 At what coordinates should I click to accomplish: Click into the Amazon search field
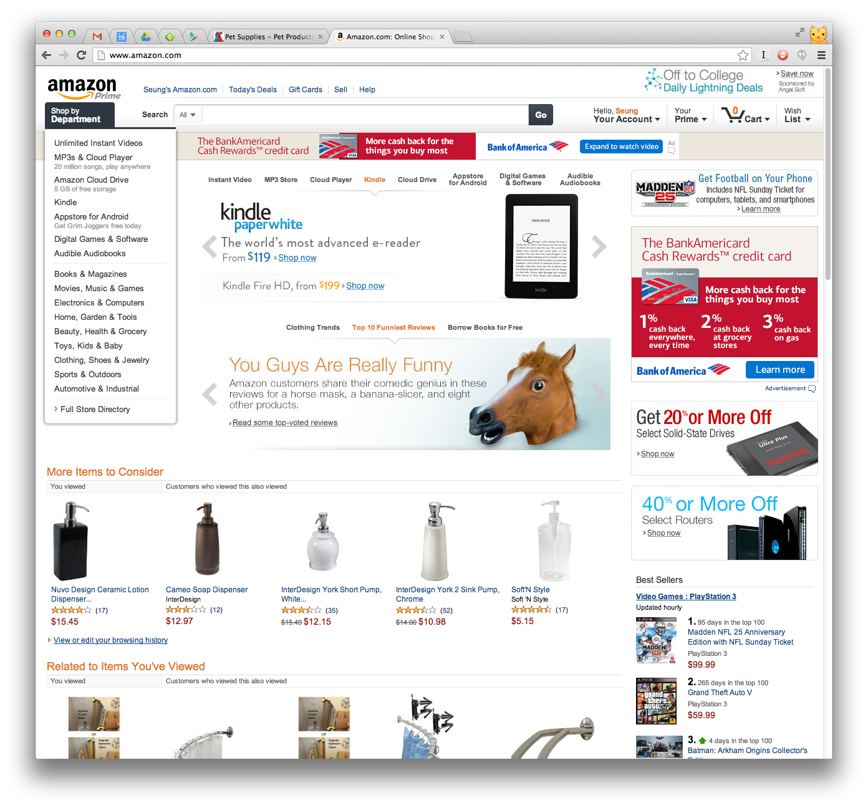[366, 115]
